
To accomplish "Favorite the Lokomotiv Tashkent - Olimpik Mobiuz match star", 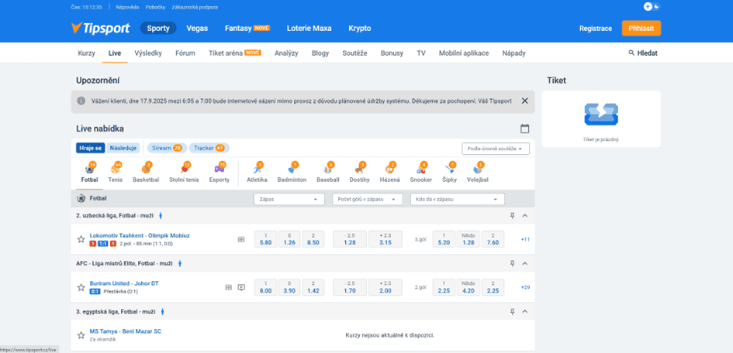I will tap(81, 239).
